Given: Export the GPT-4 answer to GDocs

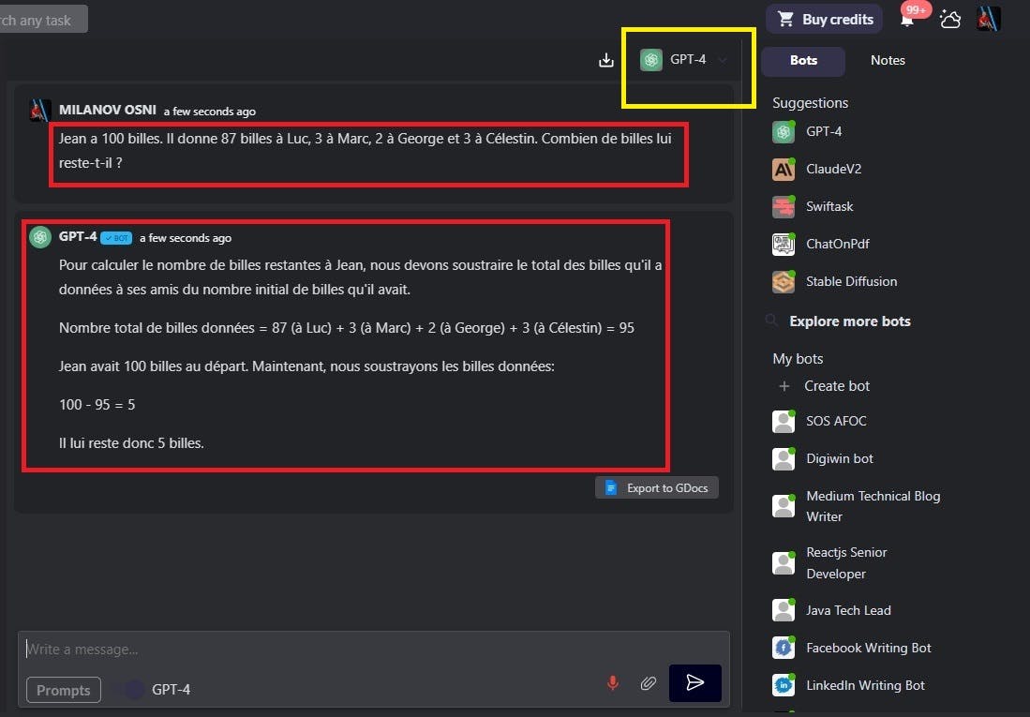Looking at the screenshot, I should 656,488.
